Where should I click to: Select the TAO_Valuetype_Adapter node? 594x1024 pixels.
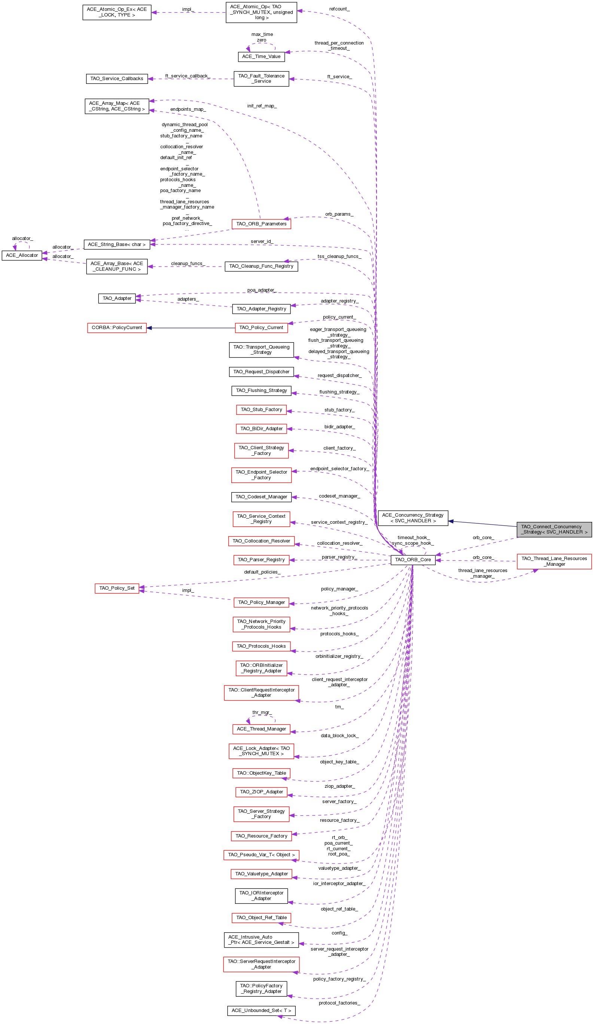(261, 874)
